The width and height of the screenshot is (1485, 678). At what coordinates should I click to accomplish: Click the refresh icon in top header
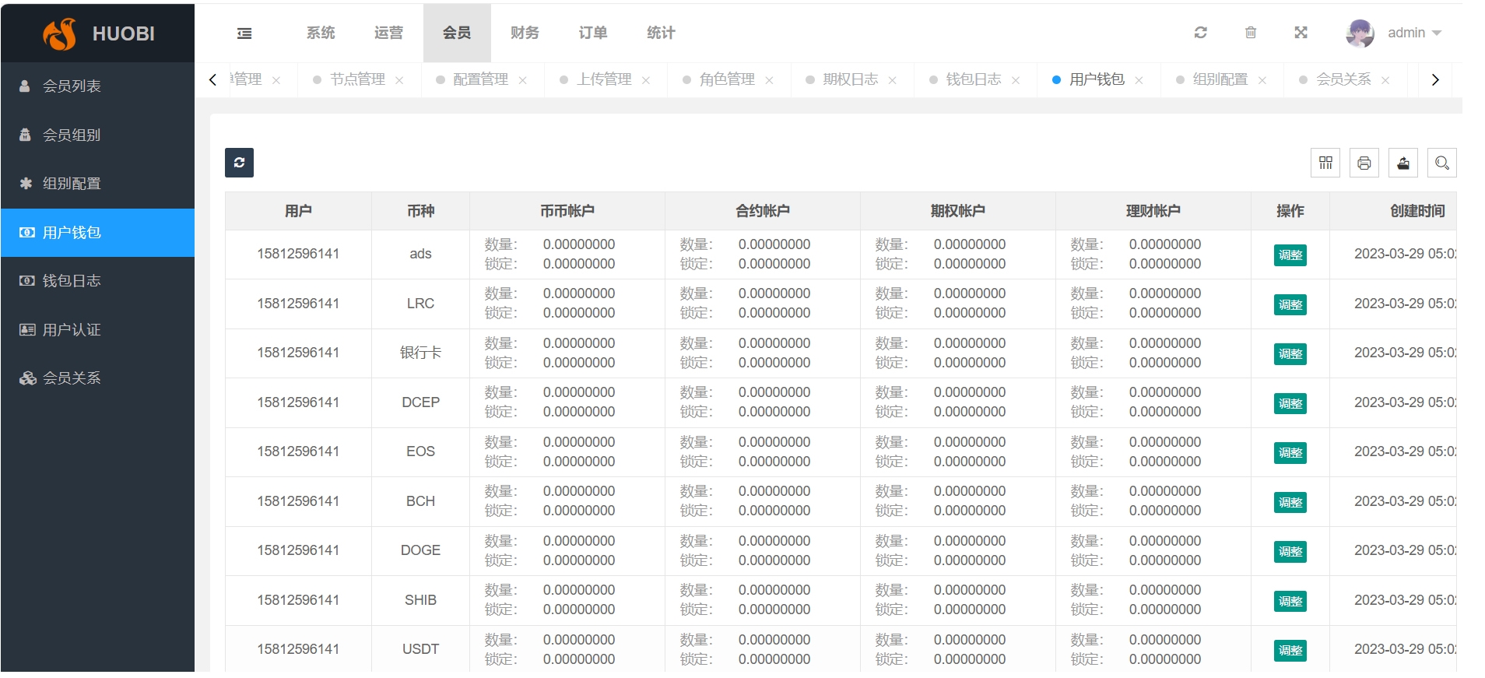1200,33
